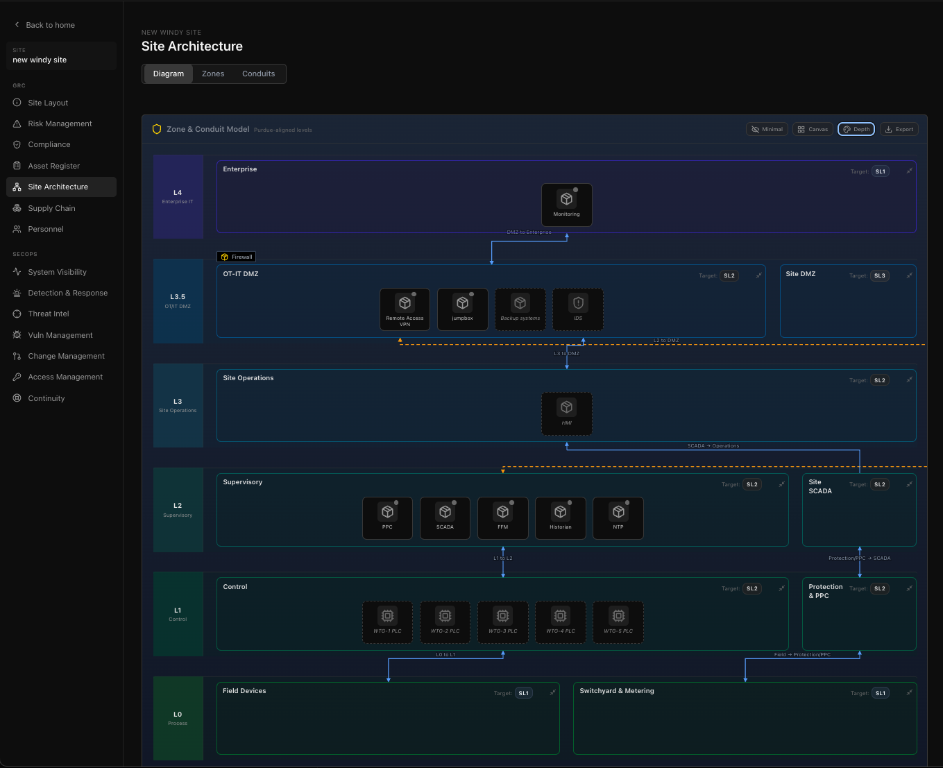
Task: Open Site Layout in sidebar
Action: (x=61, y=103)
